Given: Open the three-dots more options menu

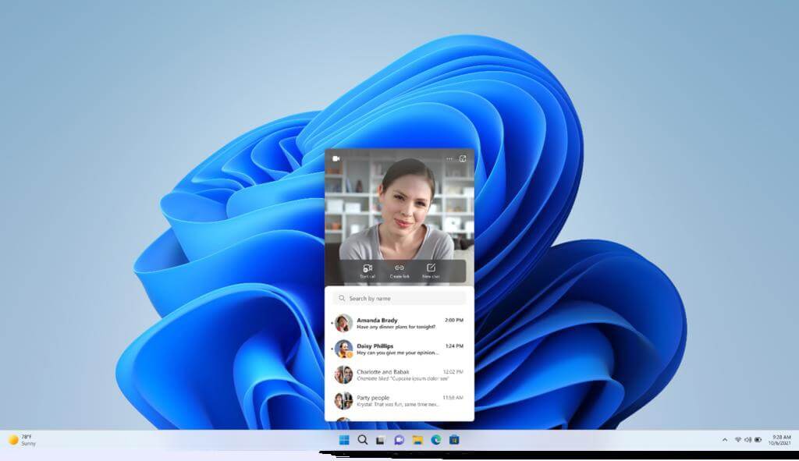Looking at the screenshot, I should coord(449,158).
